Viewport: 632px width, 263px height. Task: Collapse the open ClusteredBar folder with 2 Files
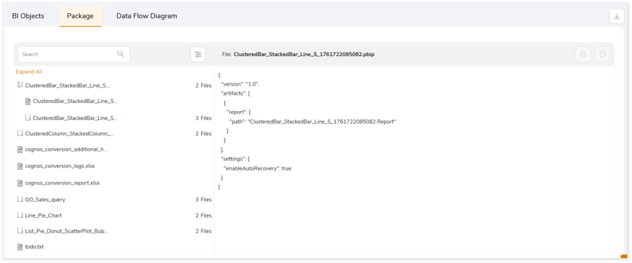[x=20, y=85]
